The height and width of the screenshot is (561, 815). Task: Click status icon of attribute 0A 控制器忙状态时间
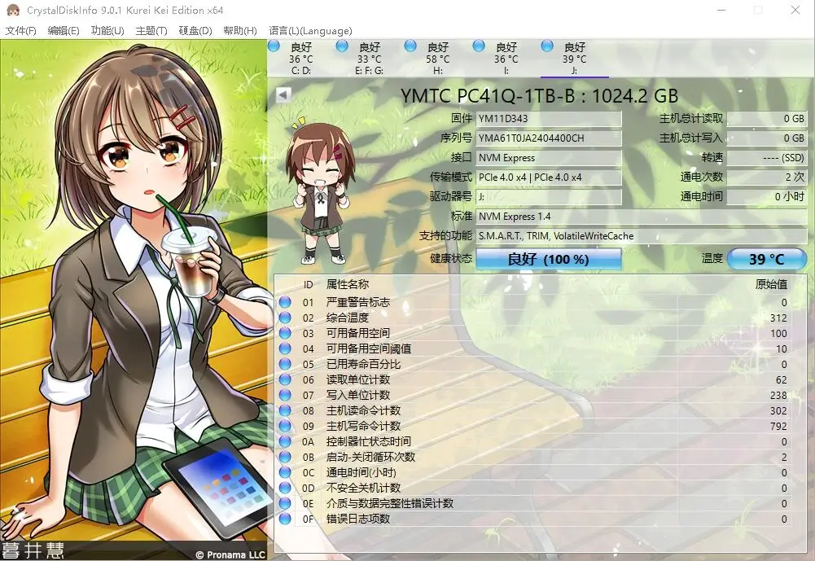click(x=285, y=441)
